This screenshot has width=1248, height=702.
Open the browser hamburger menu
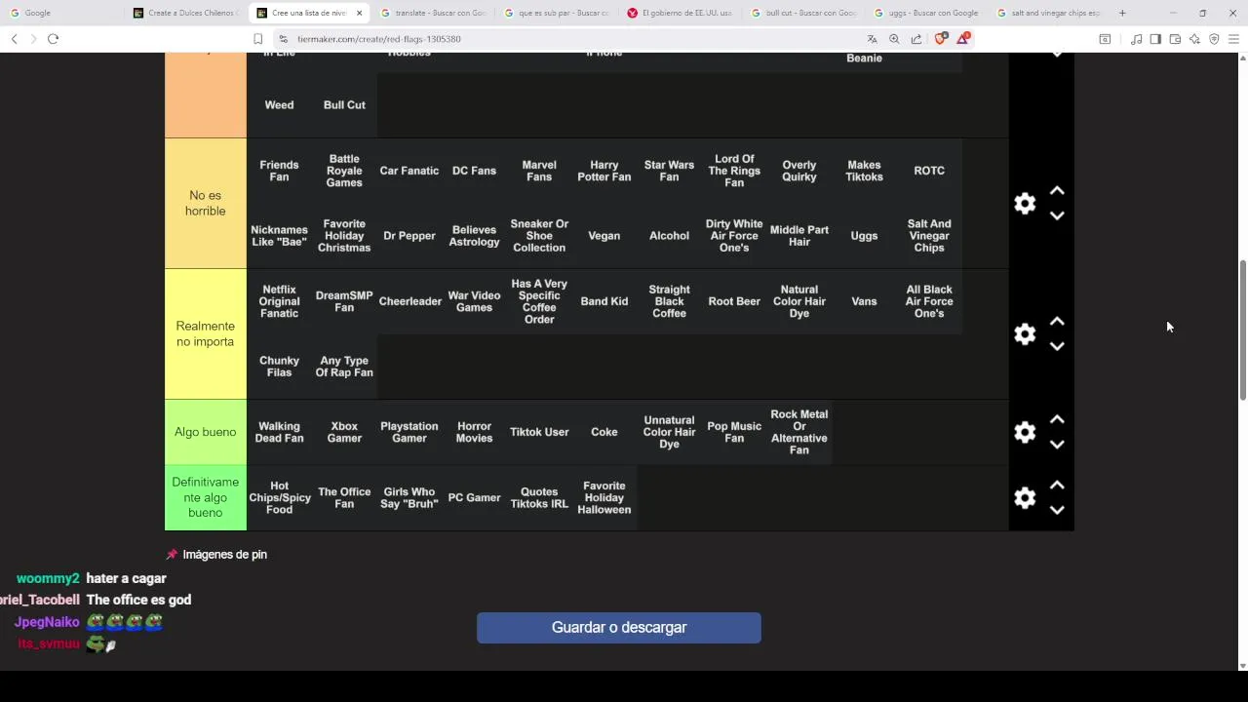point(1233,39)
